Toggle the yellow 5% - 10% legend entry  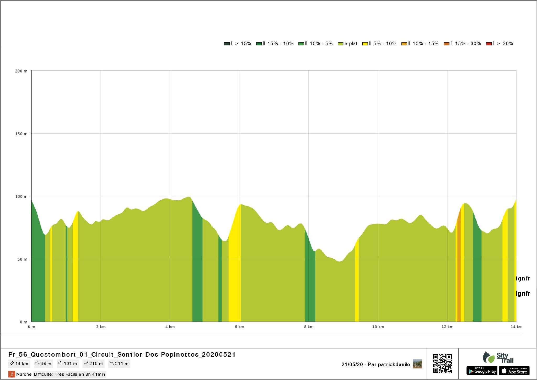(x=379, y=44)
